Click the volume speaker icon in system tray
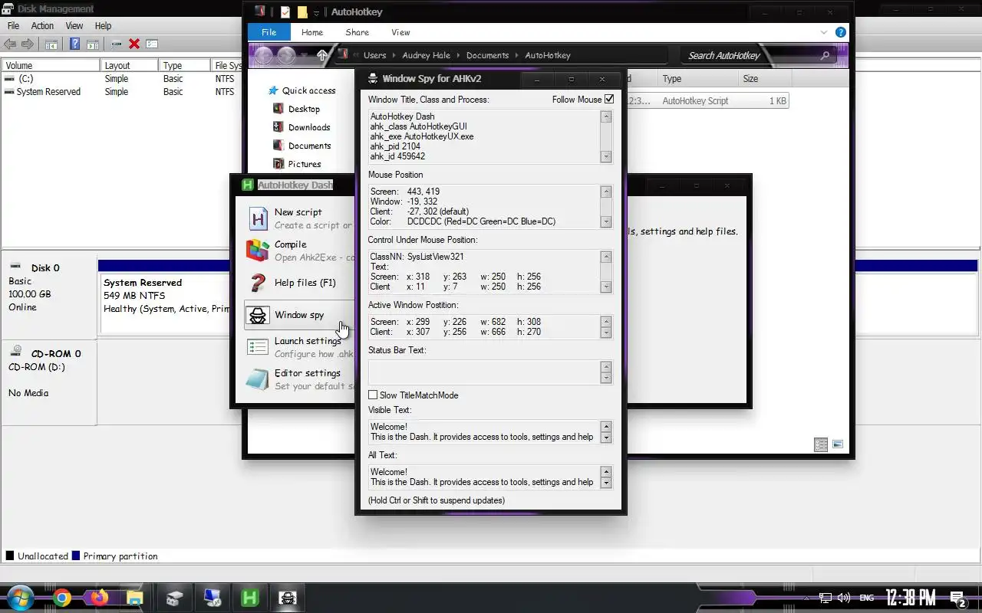The image size is (982, 613). pyautogui.click(x=844, y=598)
